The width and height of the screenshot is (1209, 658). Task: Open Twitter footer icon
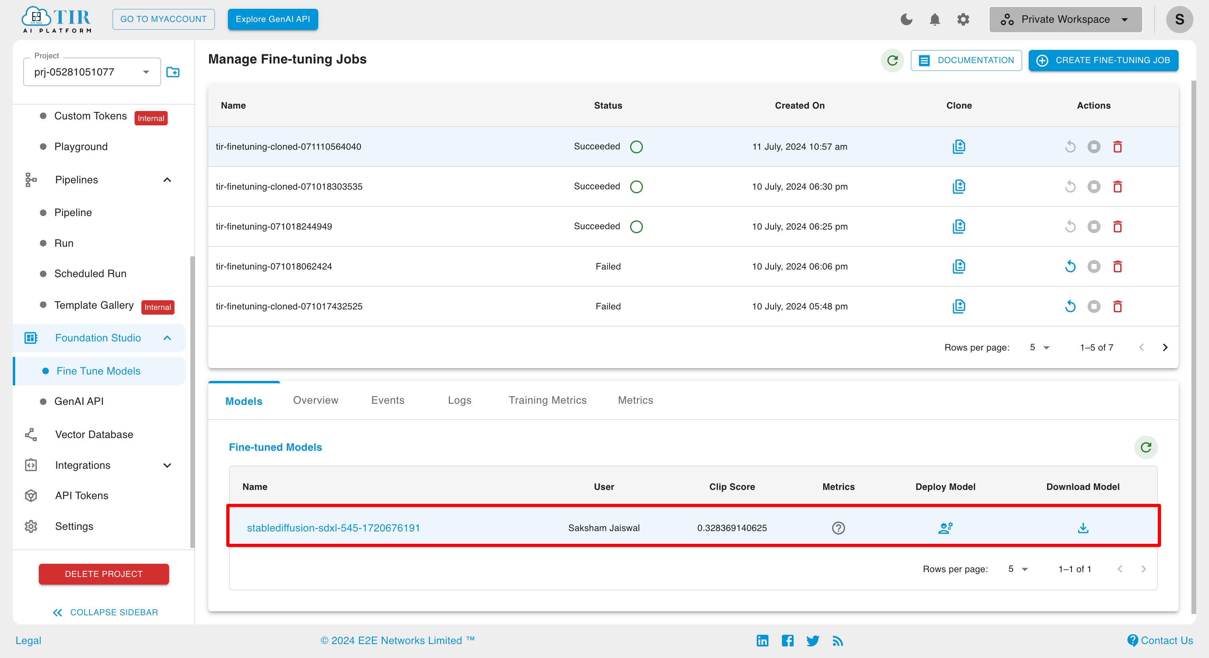(812, 640)
